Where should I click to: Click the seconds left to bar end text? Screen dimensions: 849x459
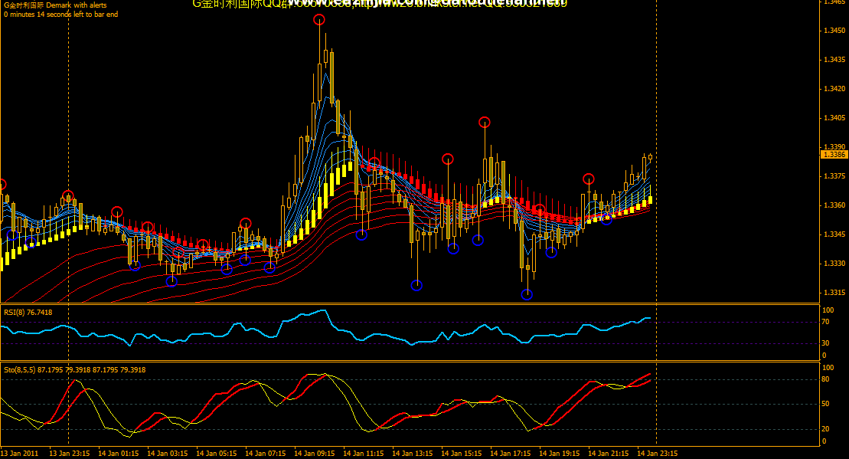click(x=60, y=15)
